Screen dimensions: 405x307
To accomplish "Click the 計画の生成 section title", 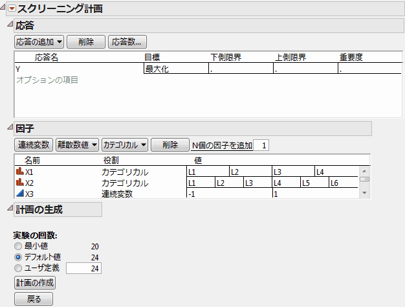I will 58,209.
